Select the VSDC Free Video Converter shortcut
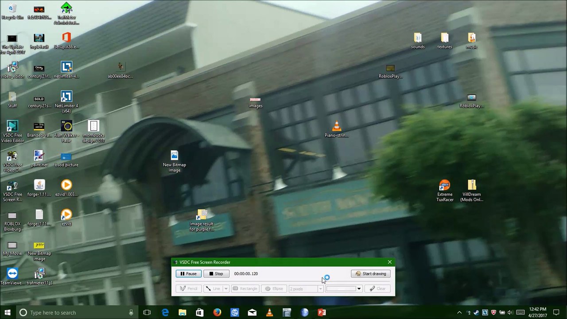 (x=12, y=161)
